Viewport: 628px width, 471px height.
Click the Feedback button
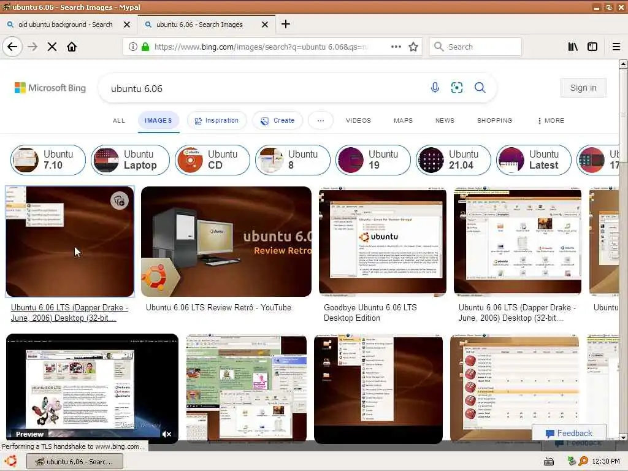coord(569,434)
